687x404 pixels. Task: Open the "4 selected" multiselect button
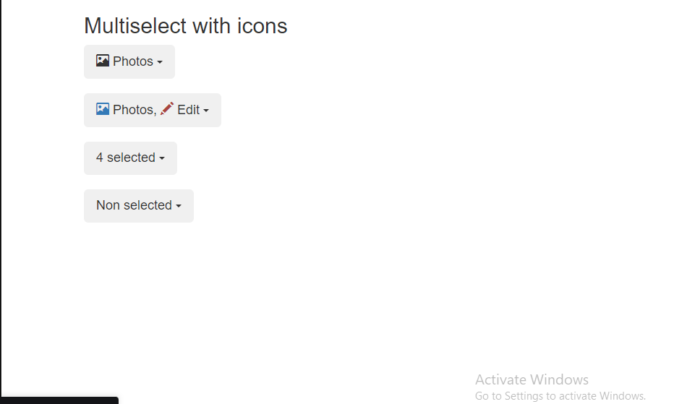tap(131, 158)
